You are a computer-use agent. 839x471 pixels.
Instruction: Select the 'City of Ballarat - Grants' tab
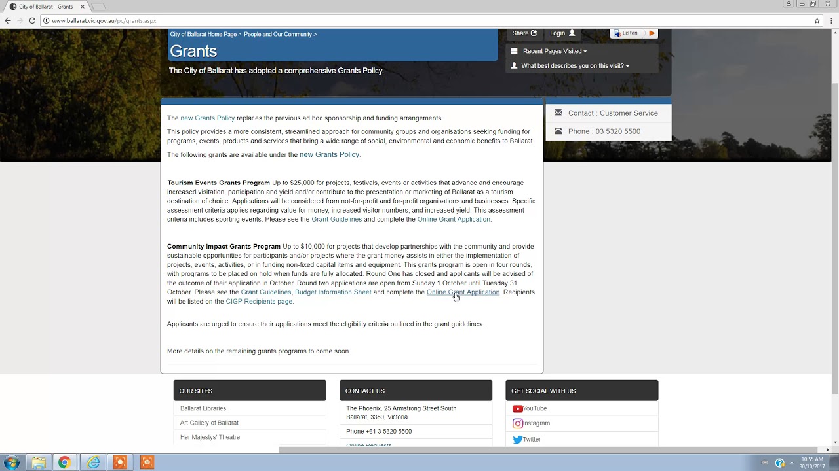46,7
